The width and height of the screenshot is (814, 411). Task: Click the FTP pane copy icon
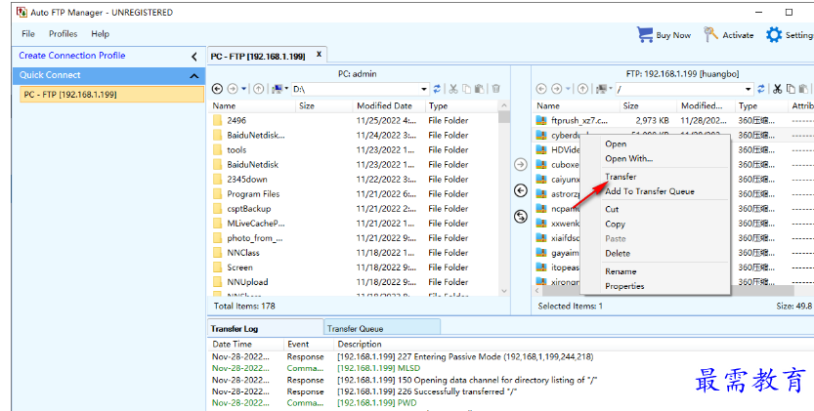tap(791, 89)
